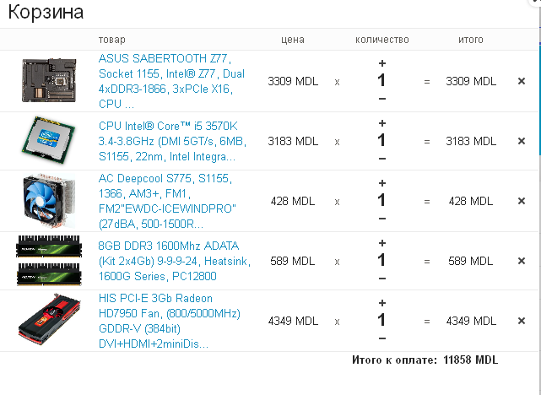Click the '4349 MDL' price in цена column
Image resolution: width=541 pixels, height=395 pixels.
tap(293, 321)
